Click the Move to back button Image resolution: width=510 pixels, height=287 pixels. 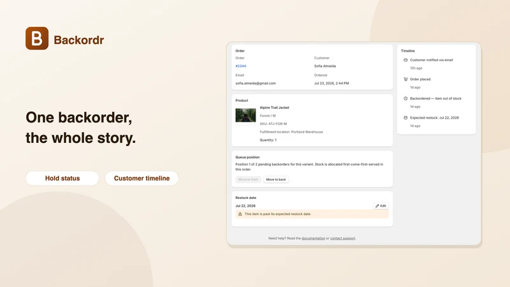[x=276, y=179]
